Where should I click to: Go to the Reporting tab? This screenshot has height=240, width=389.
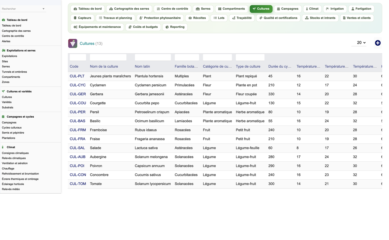(175, 27)
